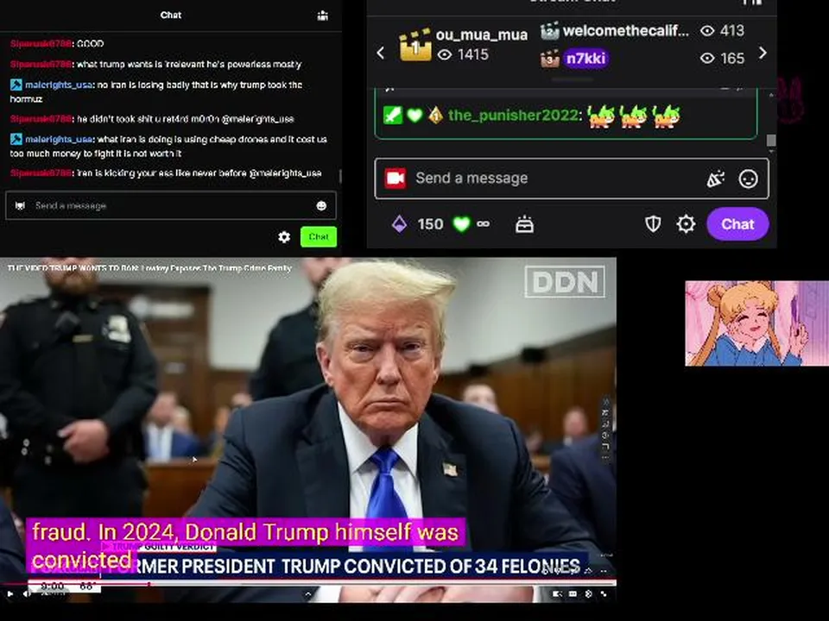Viewport: 829px width, 621px height.
Task: Open emoji picker in left chat message box
Action: pyautogui.click(x=321, y=206)
